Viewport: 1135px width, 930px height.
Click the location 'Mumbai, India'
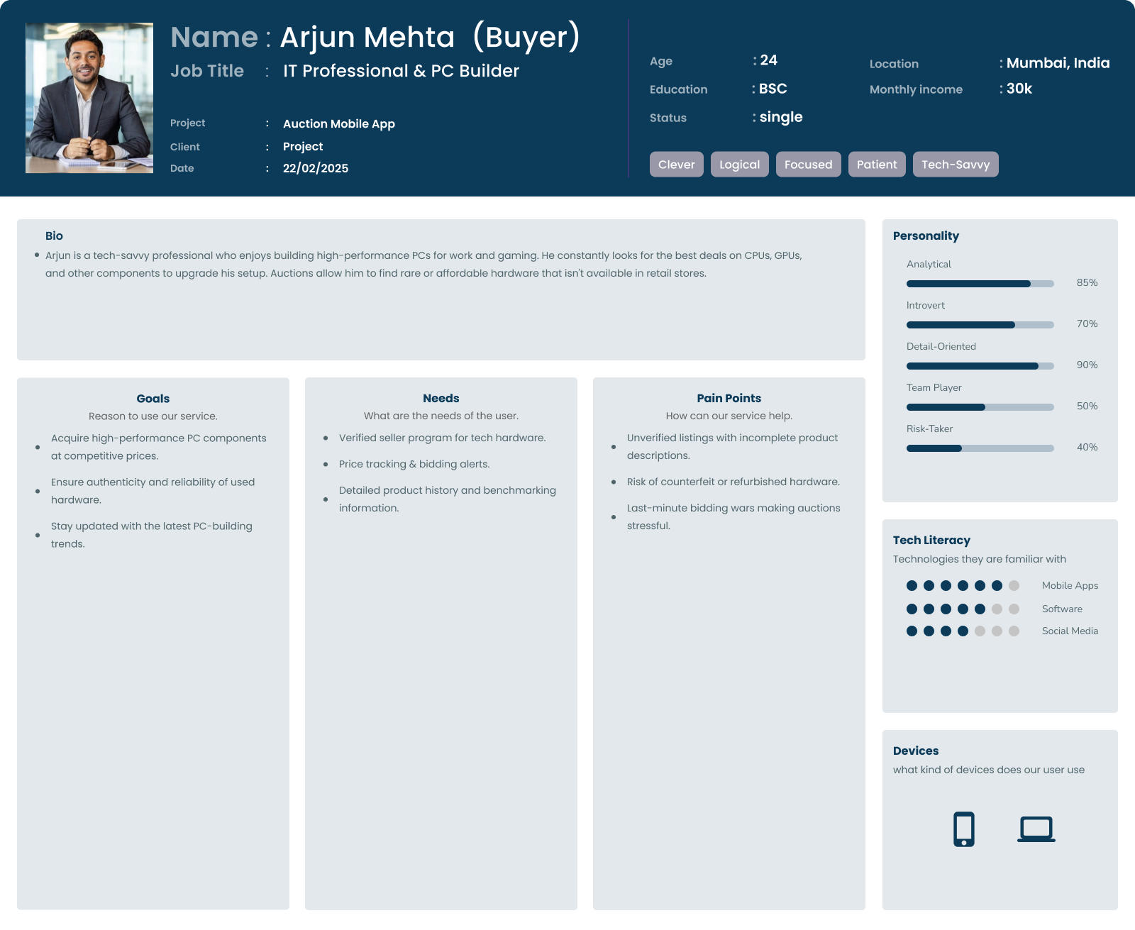pyautogui.click(x=1058, y=63)
